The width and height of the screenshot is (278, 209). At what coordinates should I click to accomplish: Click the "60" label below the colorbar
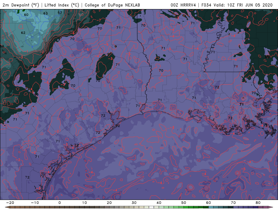tap(208, 203)
